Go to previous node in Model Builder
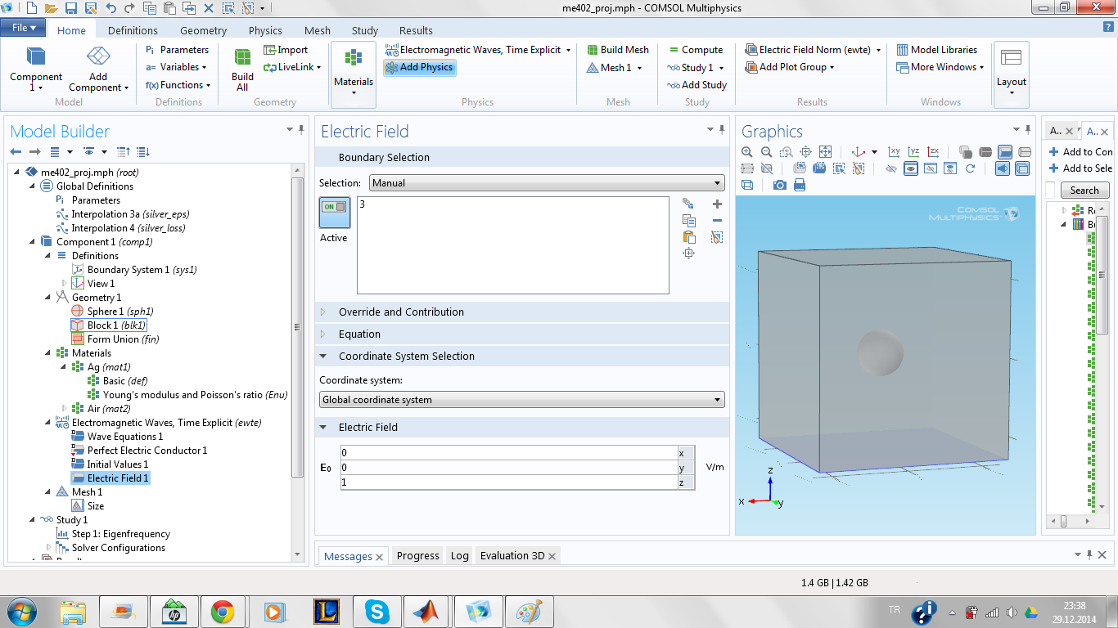This screenshot has width=1118, height=628. (x=16, y=152)
